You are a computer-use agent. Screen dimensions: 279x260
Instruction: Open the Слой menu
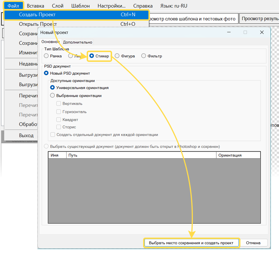coord(58,6)
